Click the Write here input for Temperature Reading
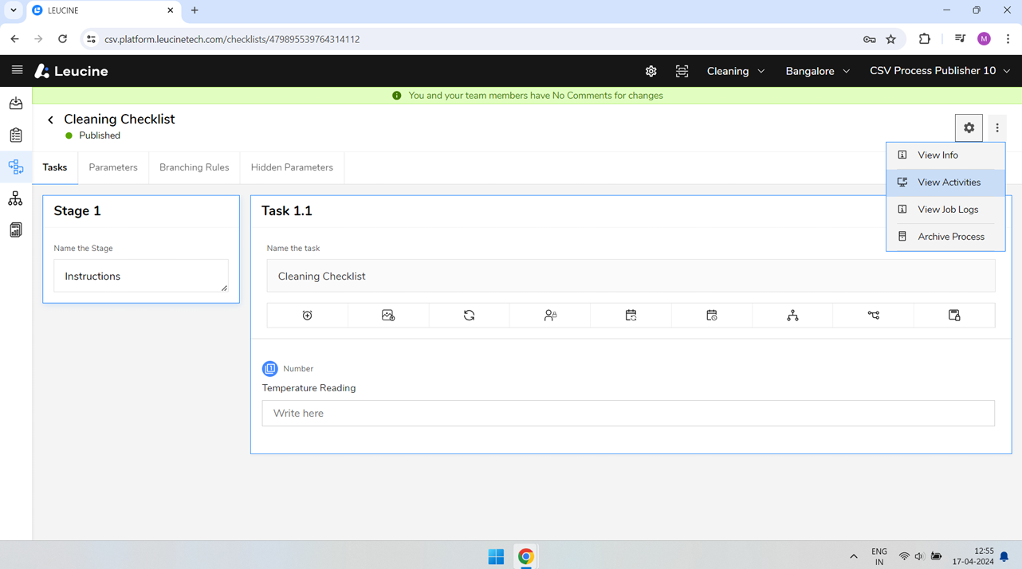 pos(628,413)
